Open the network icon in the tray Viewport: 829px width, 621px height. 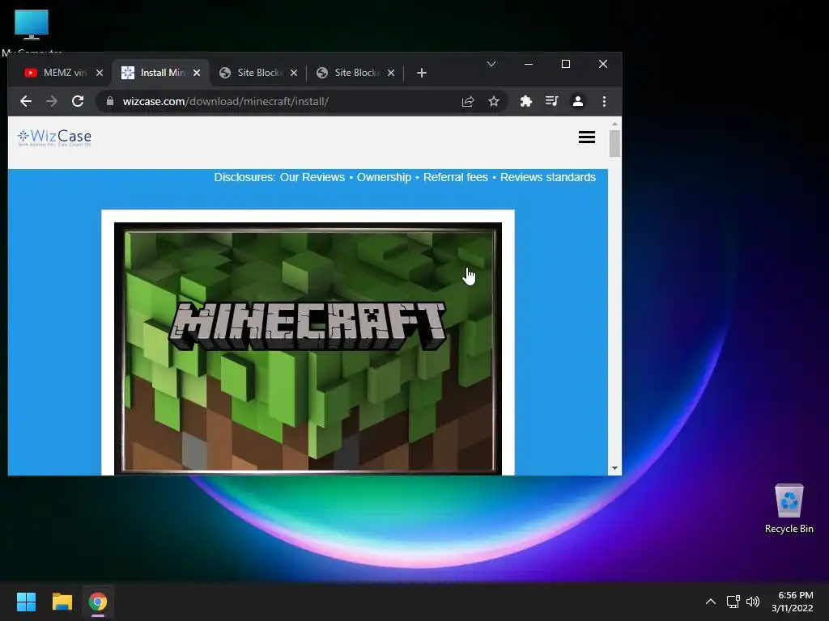click(x=733, y=602)
